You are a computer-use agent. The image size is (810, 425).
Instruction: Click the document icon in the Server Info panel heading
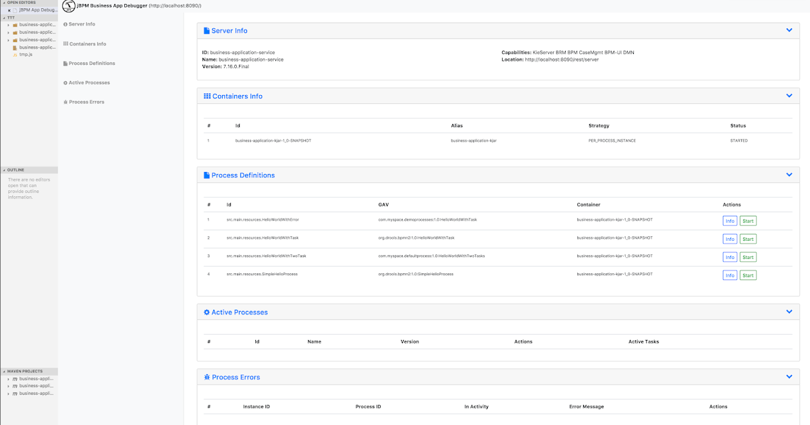(207, 31)
